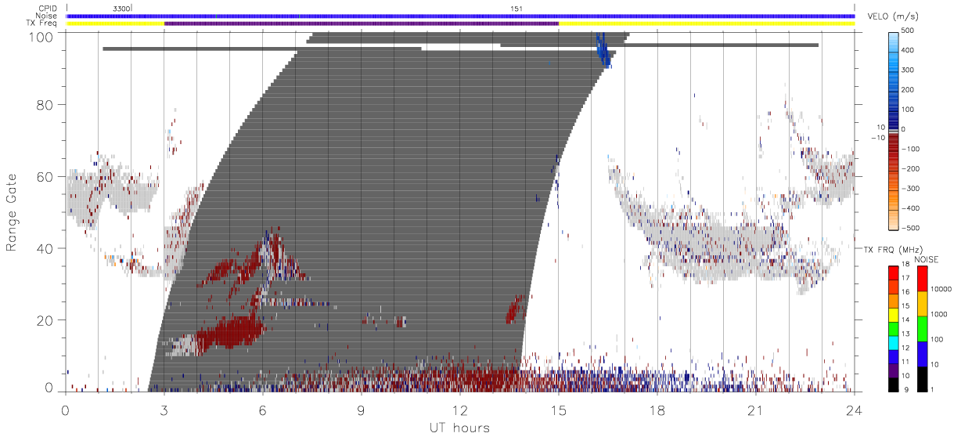The image size is (961, 444).
Task: Click the Range Gate axis title
Action: 13,212
